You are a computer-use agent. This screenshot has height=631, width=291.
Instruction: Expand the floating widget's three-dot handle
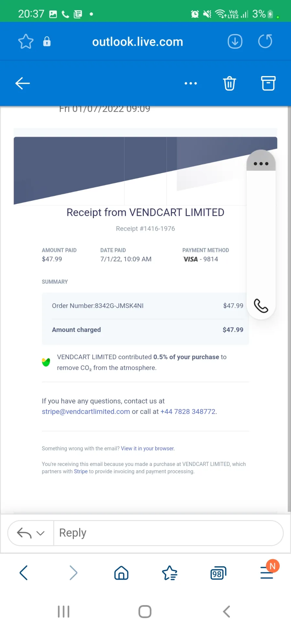(261, 163)
